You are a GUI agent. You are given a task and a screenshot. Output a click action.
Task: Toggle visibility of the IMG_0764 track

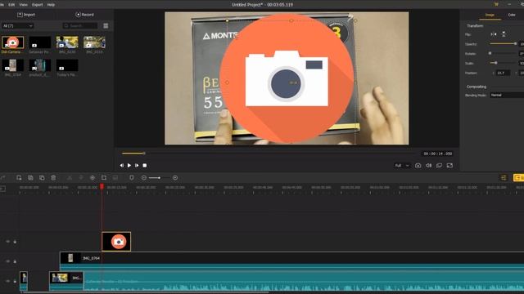pyautogui.click(x=7, y=261)
